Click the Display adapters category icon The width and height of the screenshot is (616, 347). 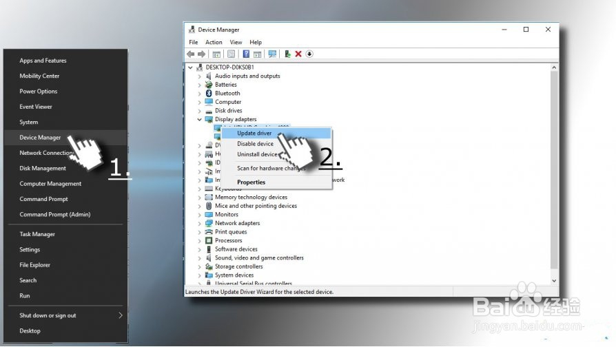tap(209, 119)
